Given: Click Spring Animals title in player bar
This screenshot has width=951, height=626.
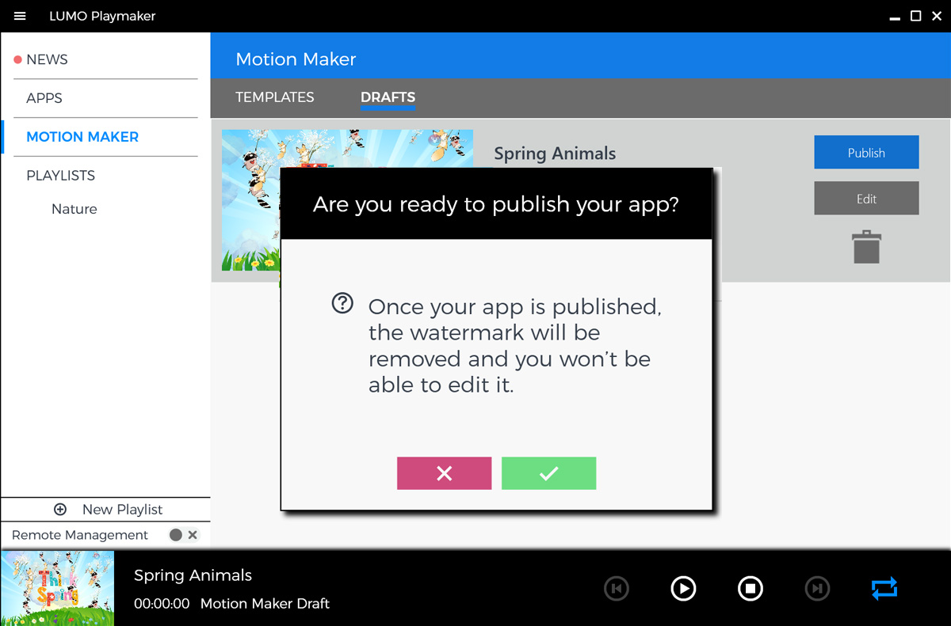Looking at the screenshot, I should point(193,575).
